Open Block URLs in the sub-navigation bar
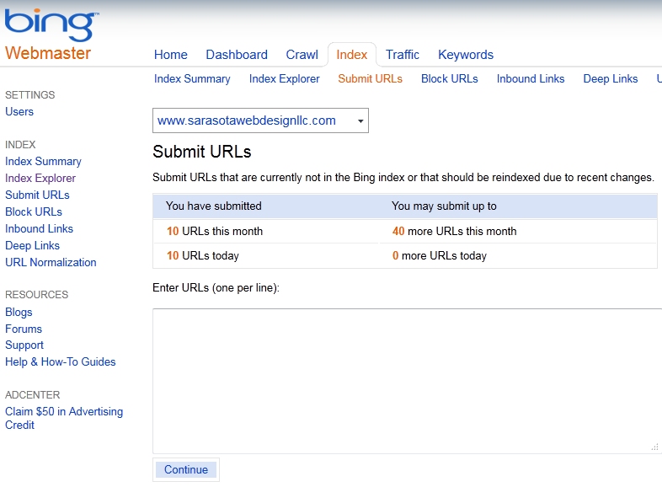Image resolution: width=662 pixels, height=487 pixels. (x=449, y=78)
